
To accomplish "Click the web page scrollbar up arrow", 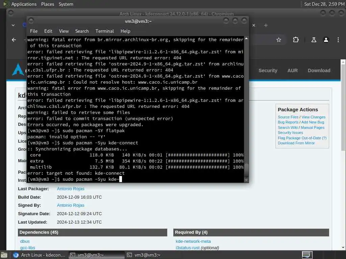I will point(343,62).
